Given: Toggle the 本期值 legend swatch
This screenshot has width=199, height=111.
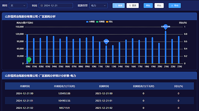Looking at the screenshot, I should [x=87, y=22].
